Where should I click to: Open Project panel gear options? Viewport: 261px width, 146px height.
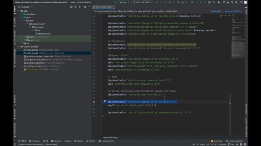[x=85, y=7]
